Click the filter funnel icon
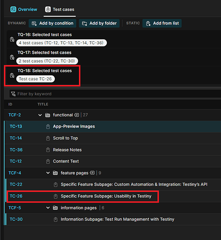Screen dimensions: 221x240 pyautogui.click(x=13, y=94)
